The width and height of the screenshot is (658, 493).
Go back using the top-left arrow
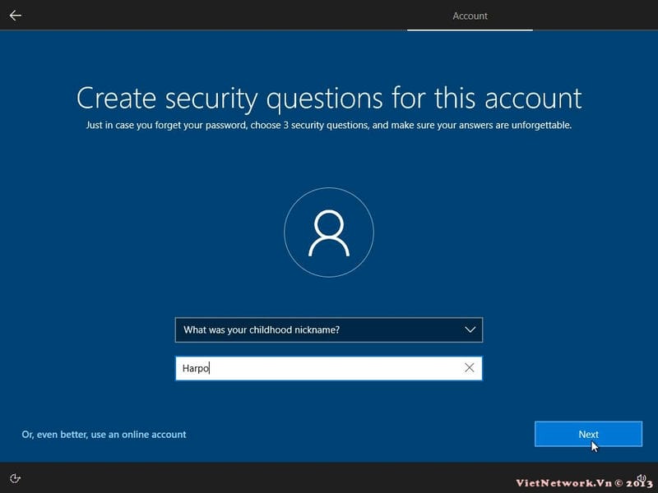pyautogui.click(x=15, y=15)
